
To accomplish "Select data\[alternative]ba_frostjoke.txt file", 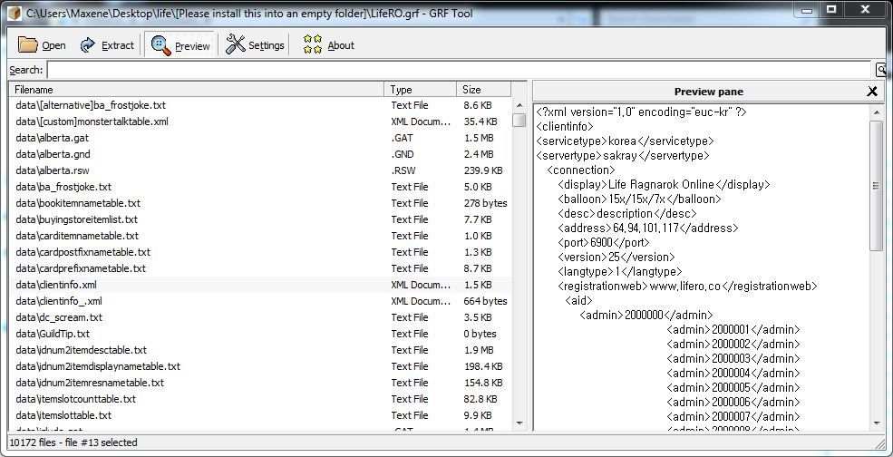I will point(260,105).
